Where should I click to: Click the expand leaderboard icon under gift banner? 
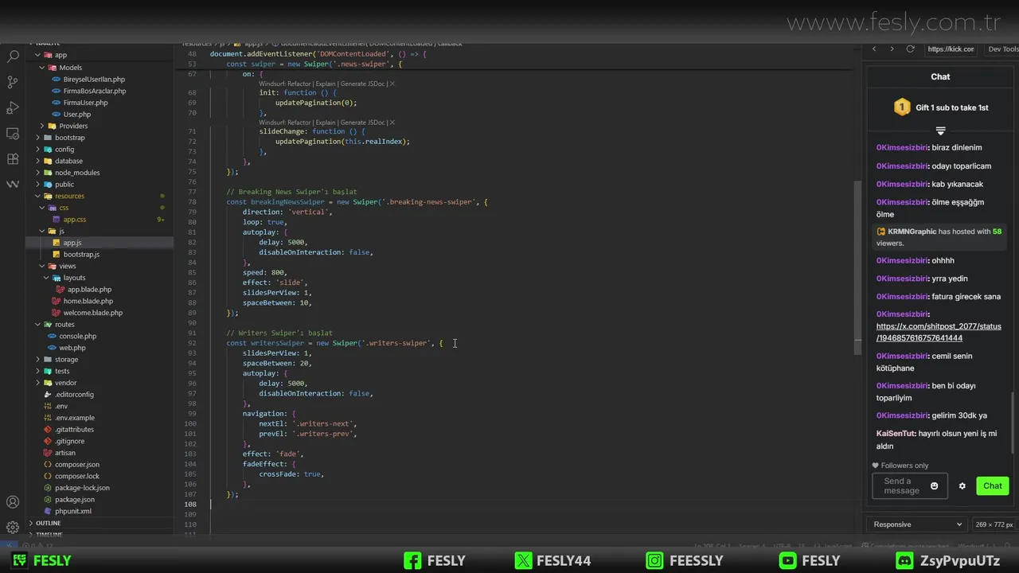[940, 131]
